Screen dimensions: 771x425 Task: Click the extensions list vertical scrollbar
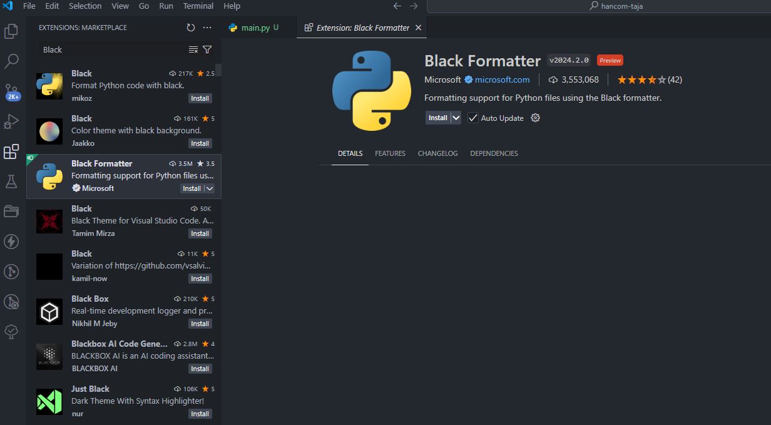[x=218, y=69]
